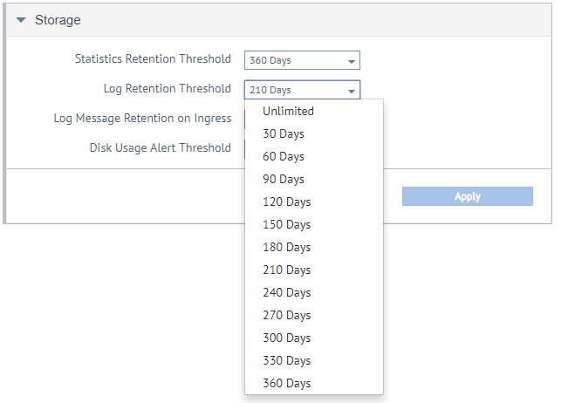The width and height of the screenshot is (561, 403).
Task: Click the Storage section header title
Action: tap(58, 20)
